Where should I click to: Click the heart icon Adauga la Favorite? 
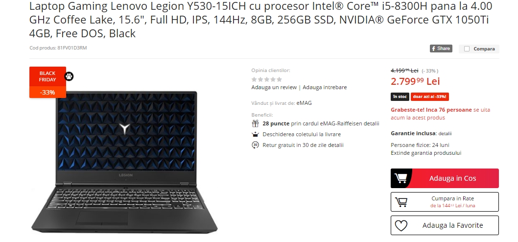click(x=401, y=225)
